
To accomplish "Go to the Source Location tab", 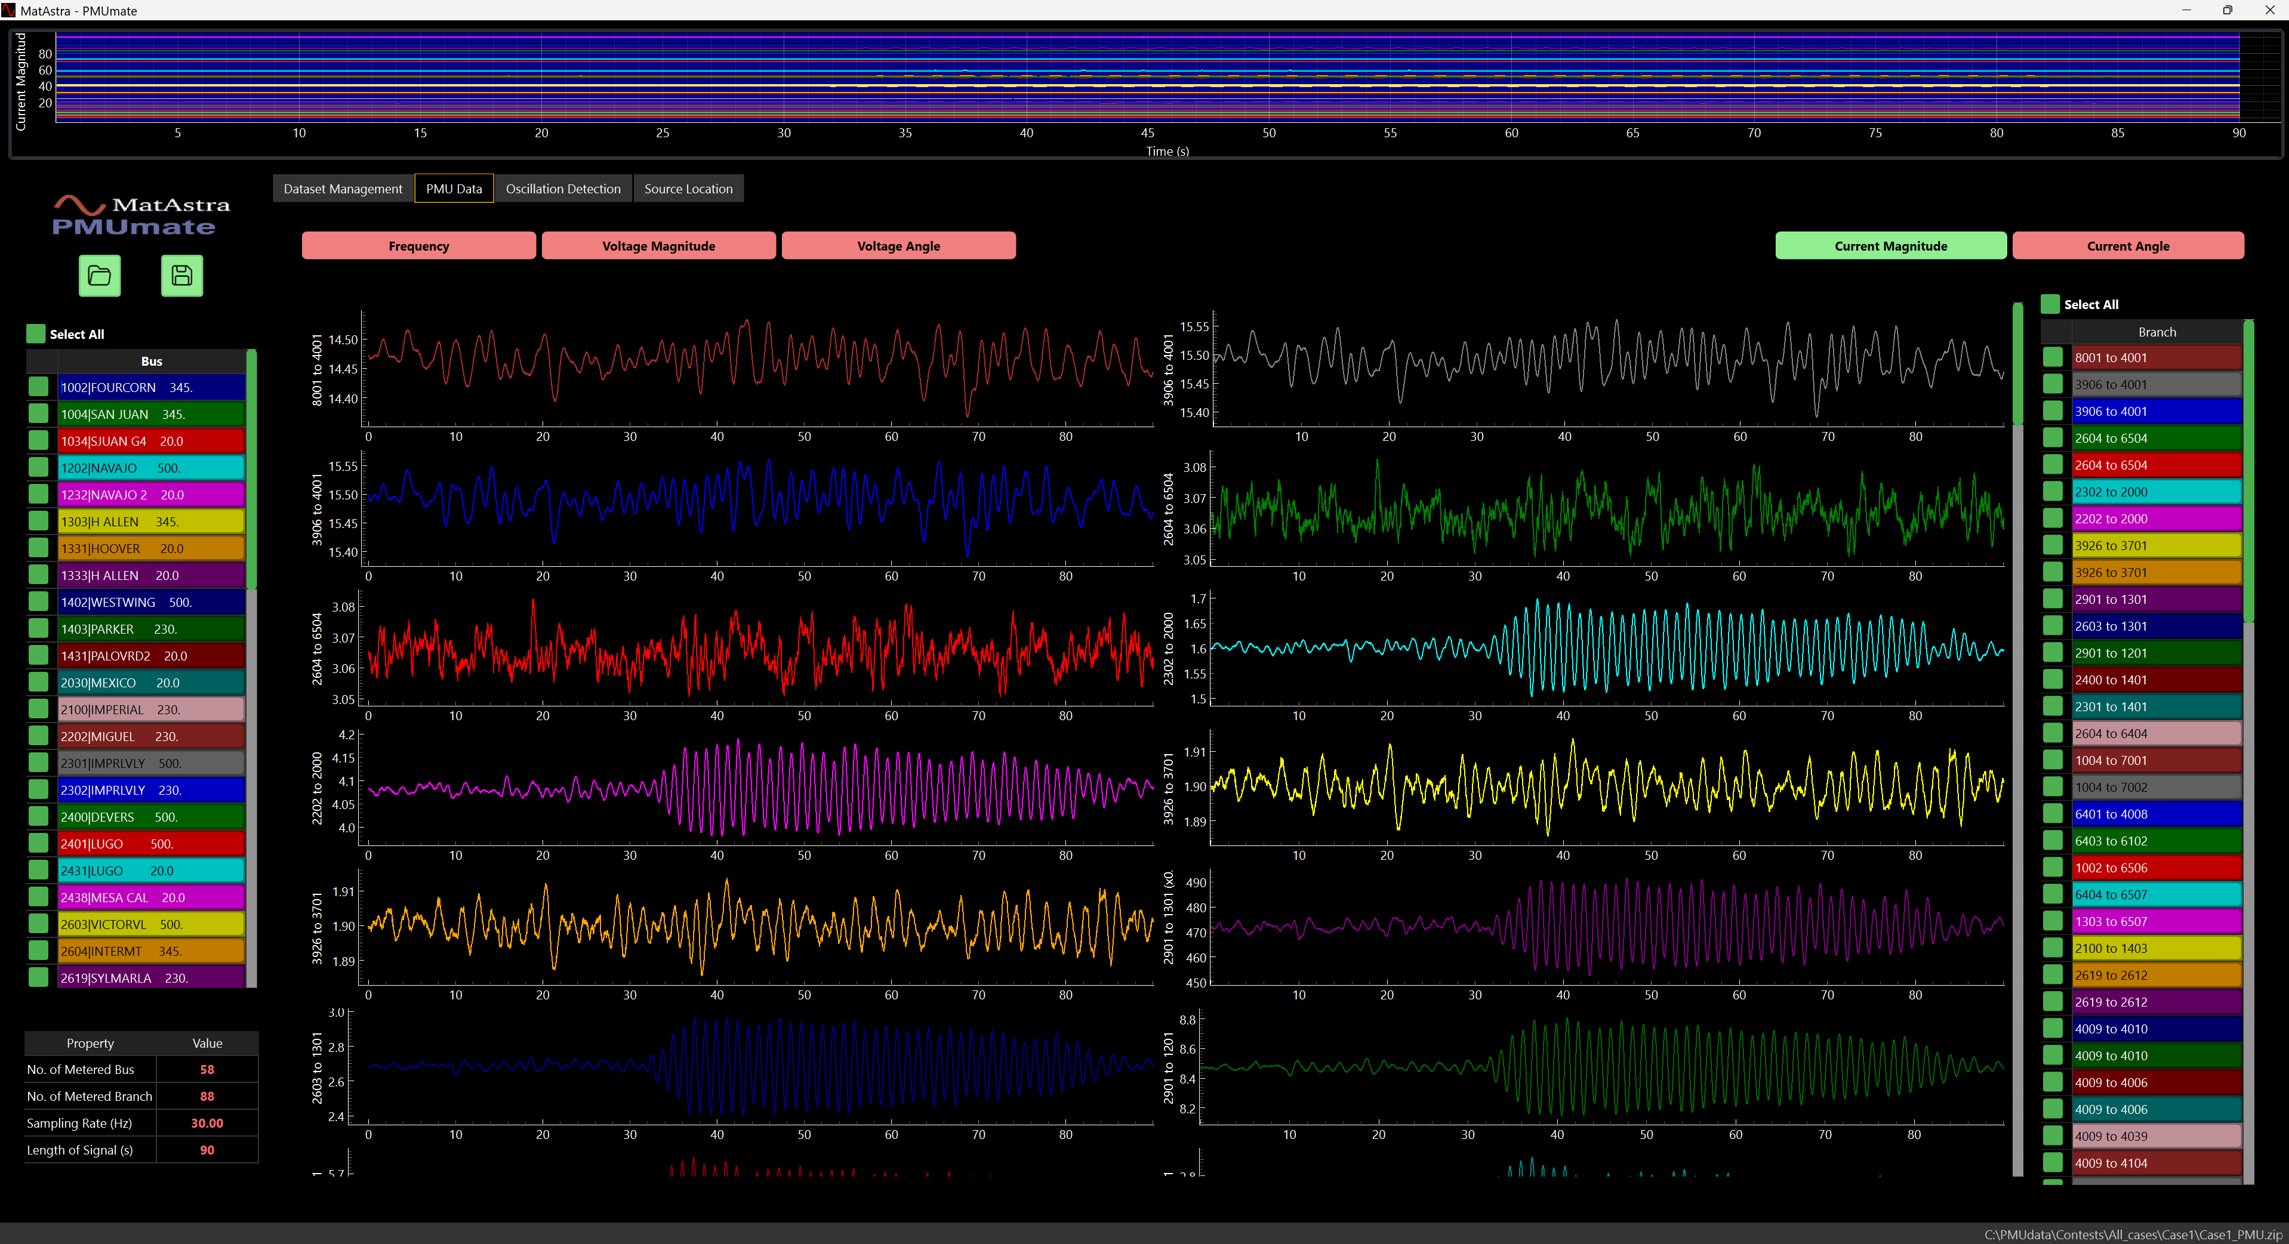I will [689, 189].
